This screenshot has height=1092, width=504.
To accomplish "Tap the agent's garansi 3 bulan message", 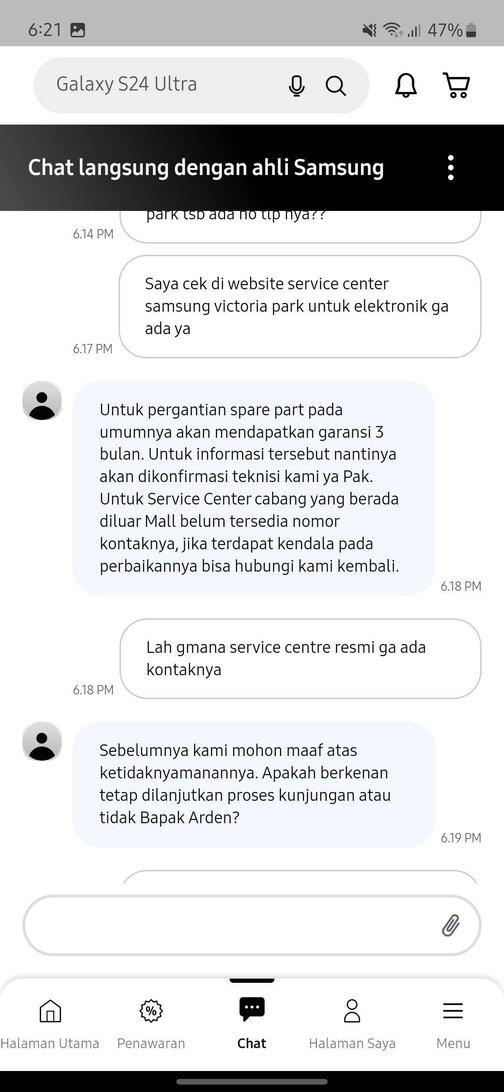I will click(254, 488).
